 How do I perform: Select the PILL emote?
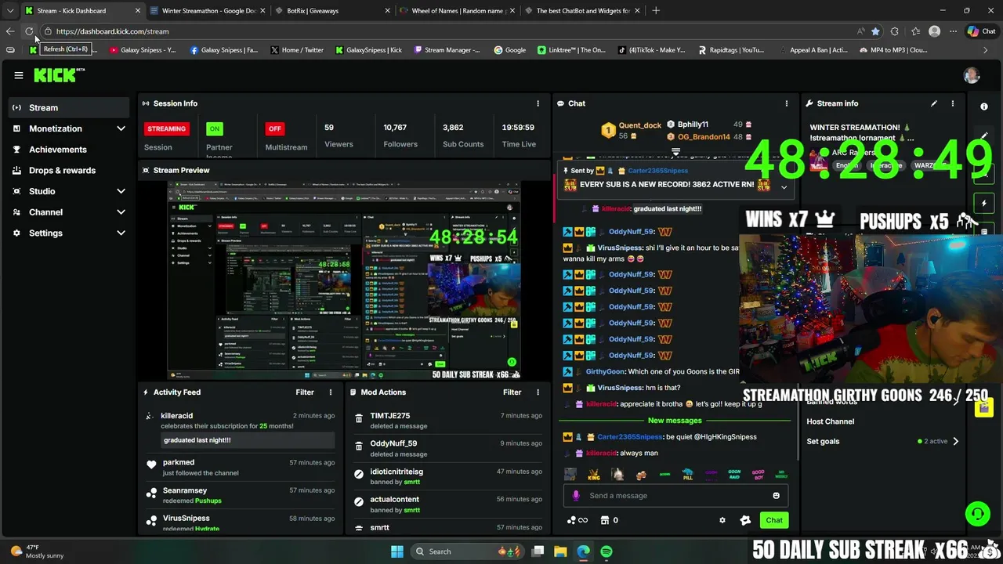pyautogui.click(x=687, y=475)
